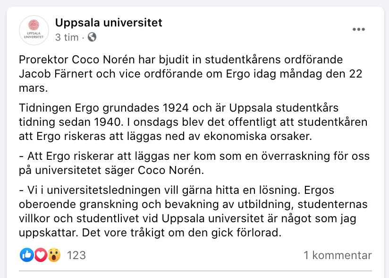389x278 pixels.
Task: Click the 'UPPSALA UNIVERSITET' text inside the avatar
Action: 34,35
